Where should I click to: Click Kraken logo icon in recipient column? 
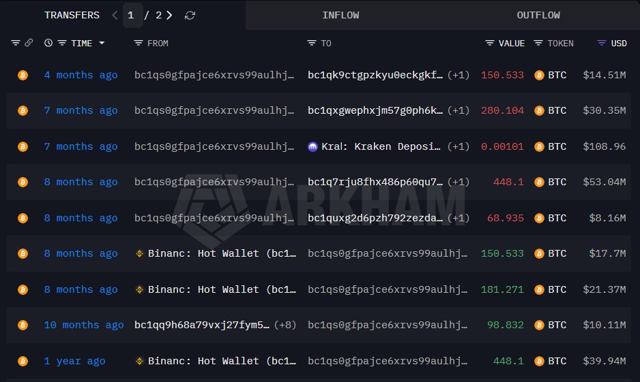click(x=312, y=146)
